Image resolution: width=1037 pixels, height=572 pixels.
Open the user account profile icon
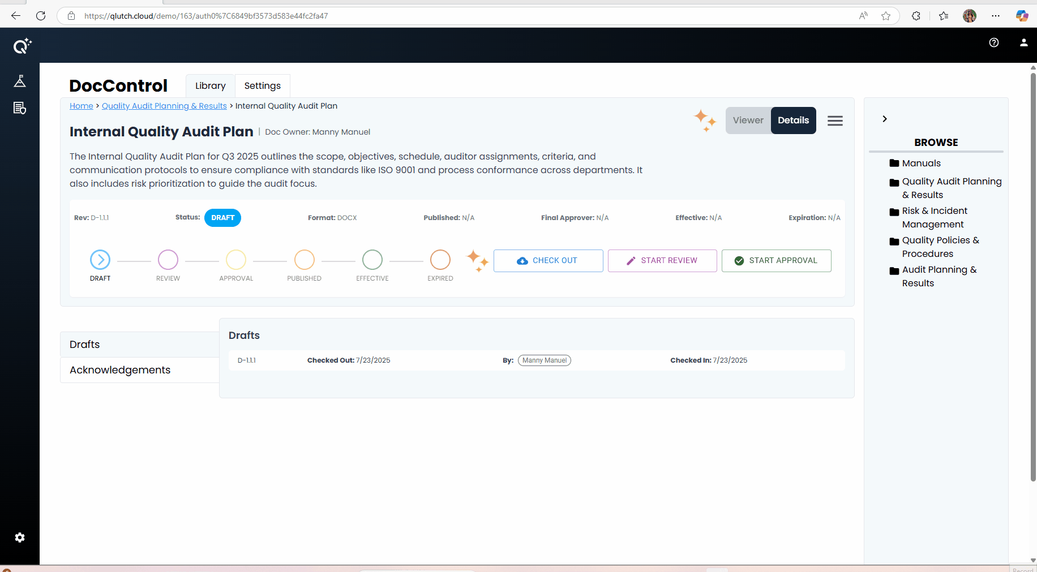coord(1023,42)
